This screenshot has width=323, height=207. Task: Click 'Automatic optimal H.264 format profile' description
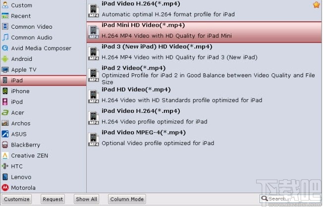[x=168, y=14]
